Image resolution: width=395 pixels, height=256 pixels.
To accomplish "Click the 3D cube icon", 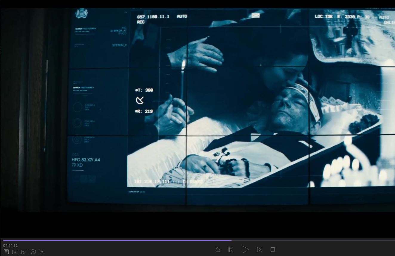I will [33, 252].
